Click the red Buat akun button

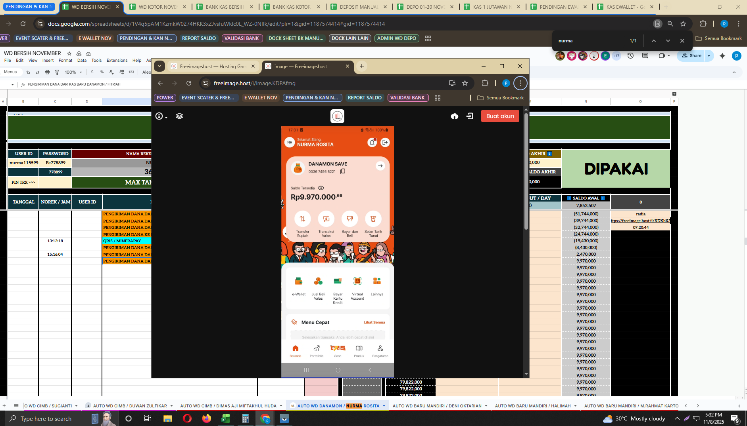coord(500,116)
